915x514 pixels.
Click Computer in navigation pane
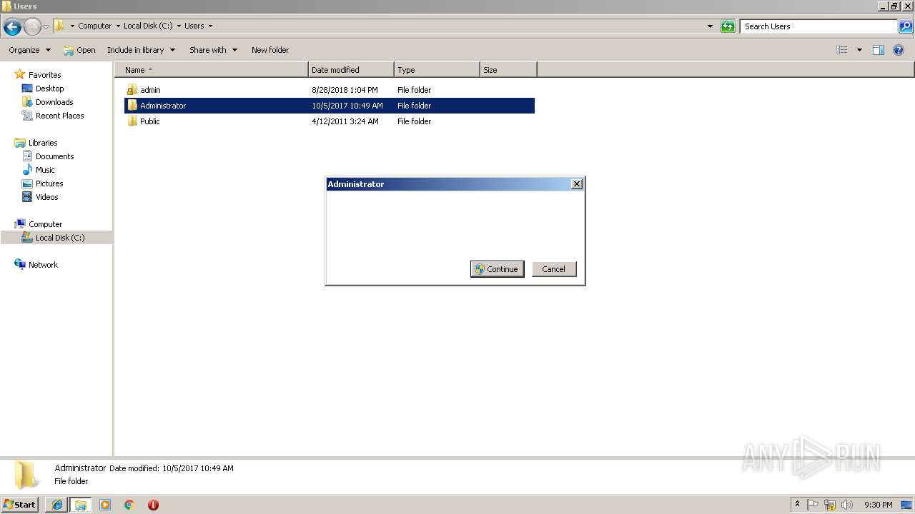pos(45,224)
